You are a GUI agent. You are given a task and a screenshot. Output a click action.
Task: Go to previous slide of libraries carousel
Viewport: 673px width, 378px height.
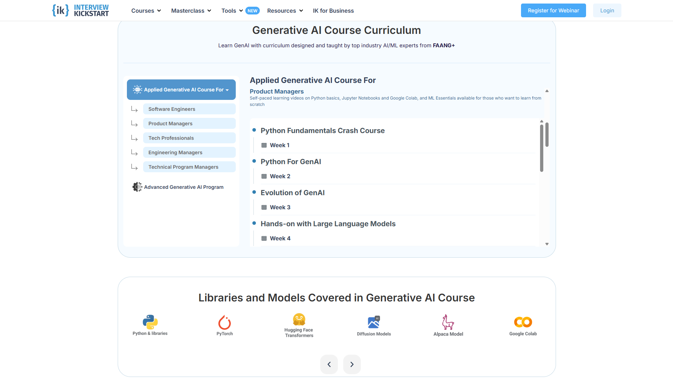(x=329, y=364)
